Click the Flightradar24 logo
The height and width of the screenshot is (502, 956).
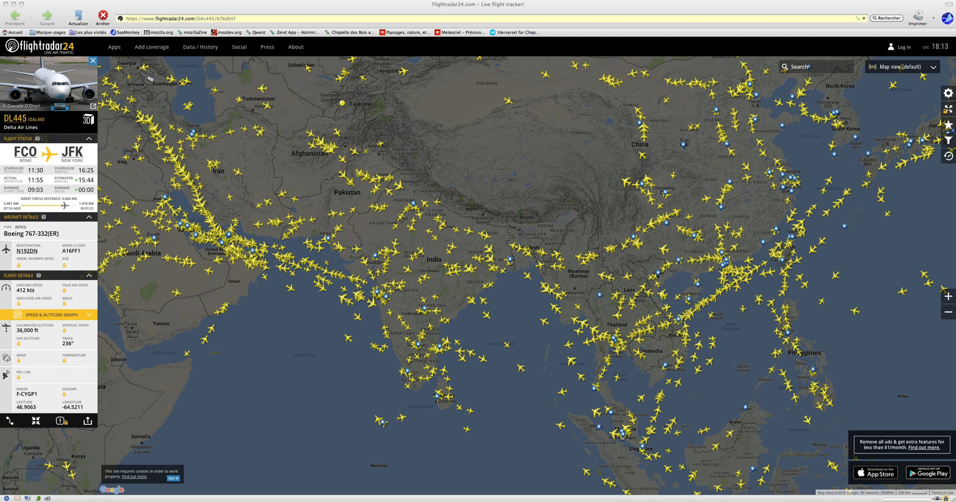(x=40, y=47)
